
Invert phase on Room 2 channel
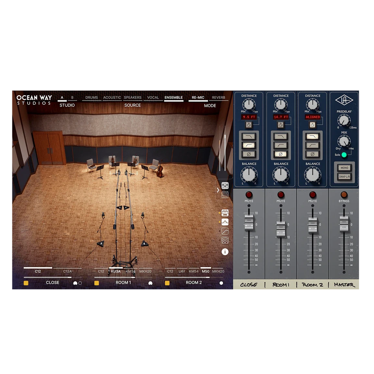(312, 154)
